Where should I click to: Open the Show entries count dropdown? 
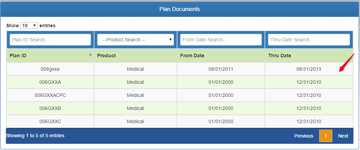tap(29, 26)
